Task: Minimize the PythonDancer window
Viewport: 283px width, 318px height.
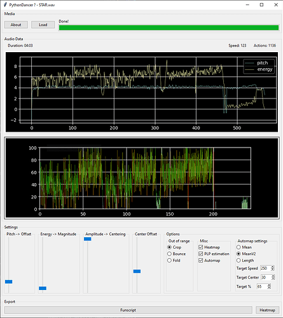Action: pyautogui.click(x=247, y=4)
